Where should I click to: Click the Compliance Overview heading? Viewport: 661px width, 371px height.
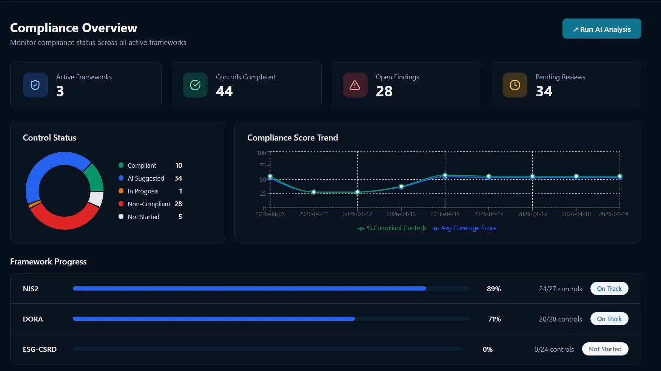pyautogui.click(x=74, y=28)
